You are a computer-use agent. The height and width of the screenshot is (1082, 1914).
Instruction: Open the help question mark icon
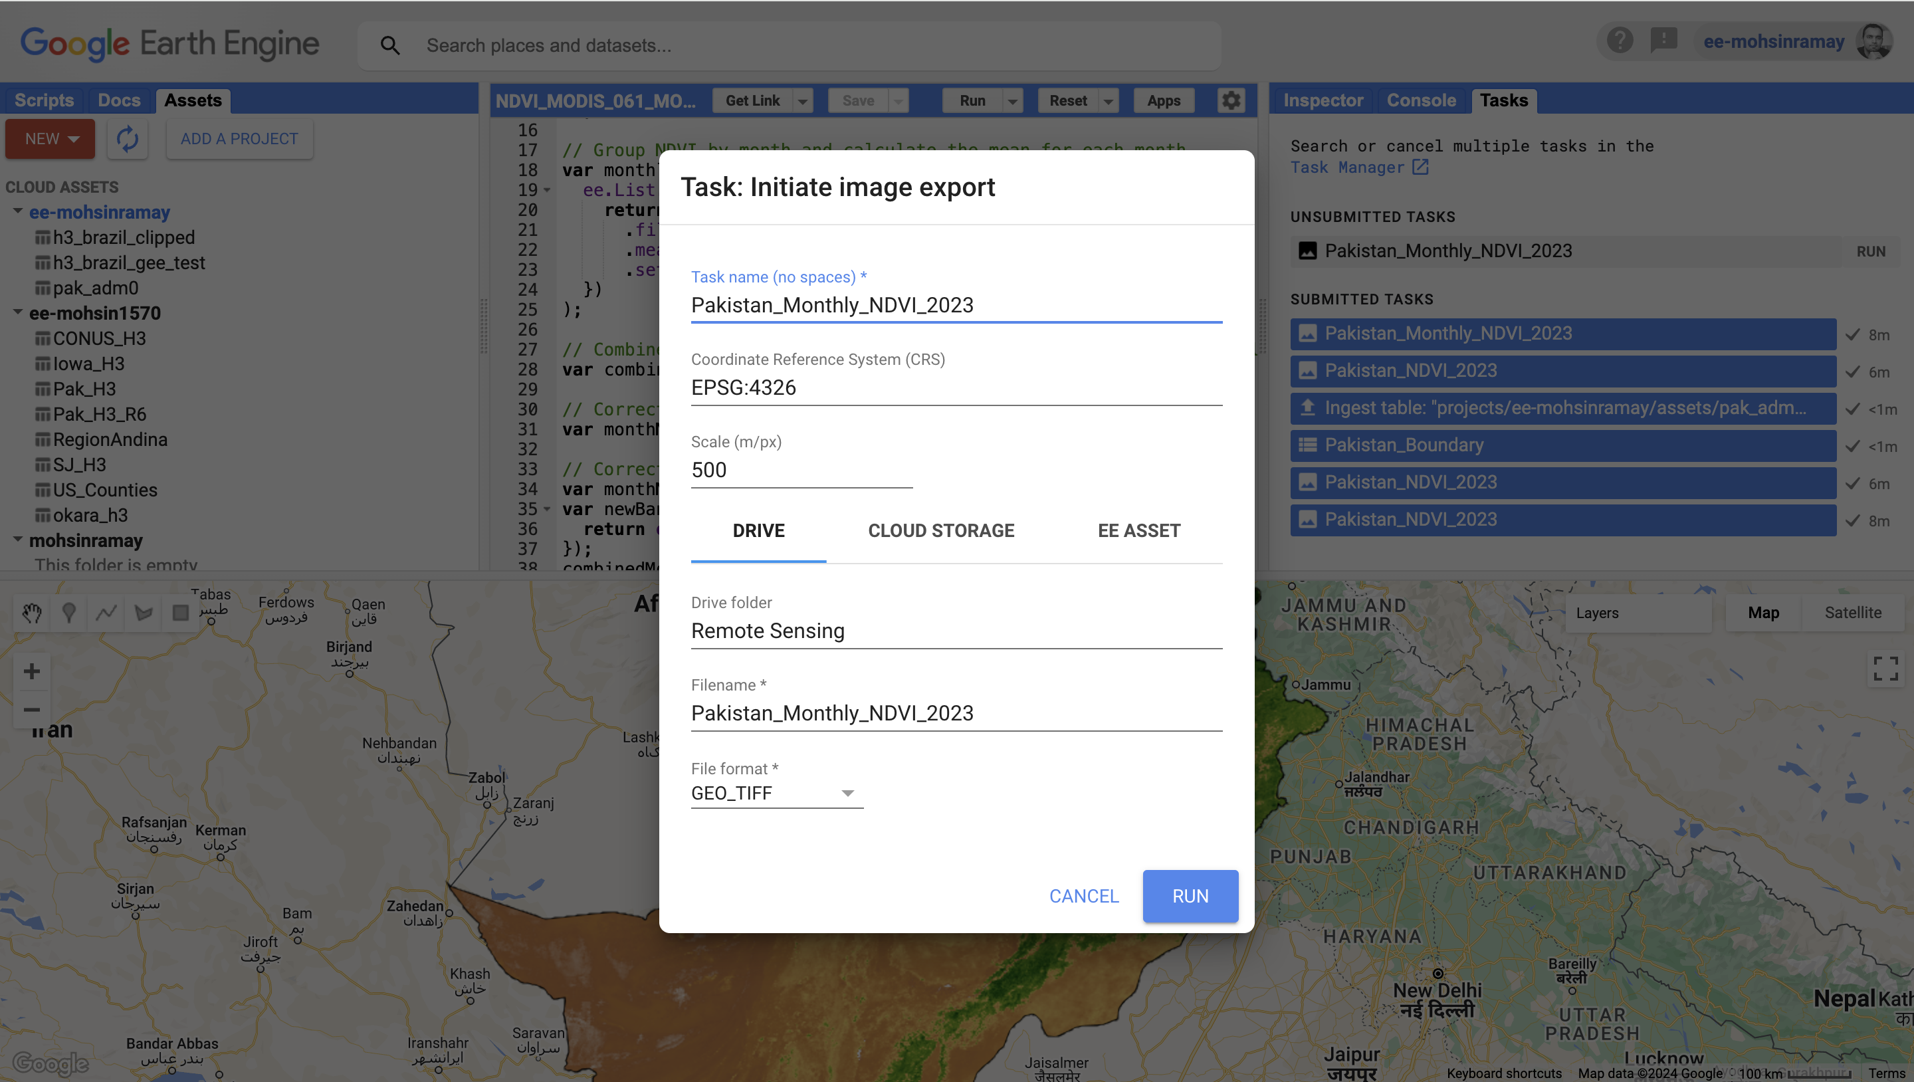click(x=1620, y=40)
